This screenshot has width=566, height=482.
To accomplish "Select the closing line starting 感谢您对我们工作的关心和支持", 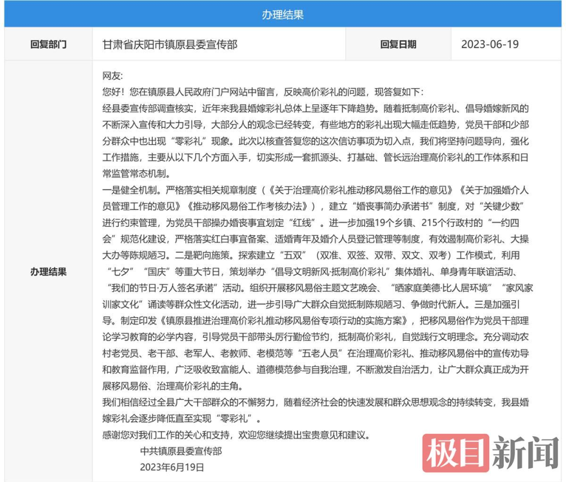I will [x=237, y=434].
